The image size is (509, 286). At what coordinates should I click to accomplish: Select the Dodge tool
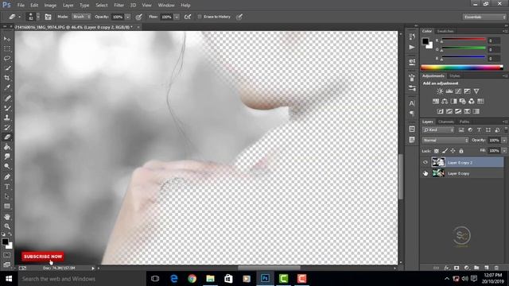[x=7, y=166]
